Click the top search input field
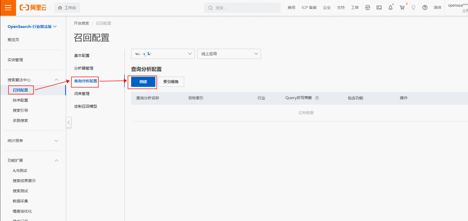This screenshot has height=221, width=468. [242, 8]
